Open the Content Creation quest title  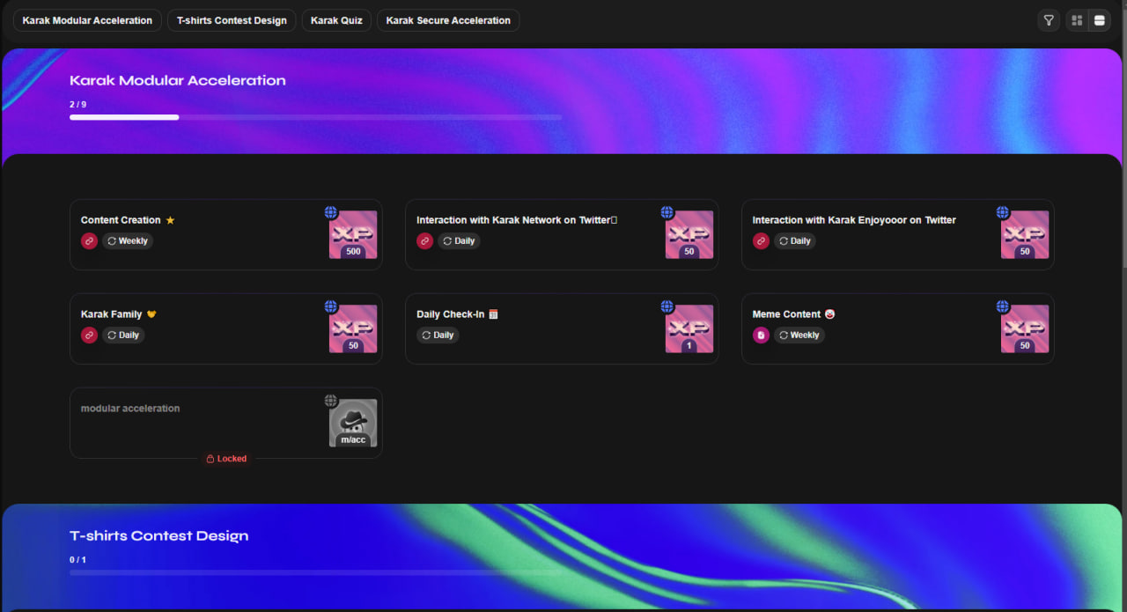[x=121, y=220]
